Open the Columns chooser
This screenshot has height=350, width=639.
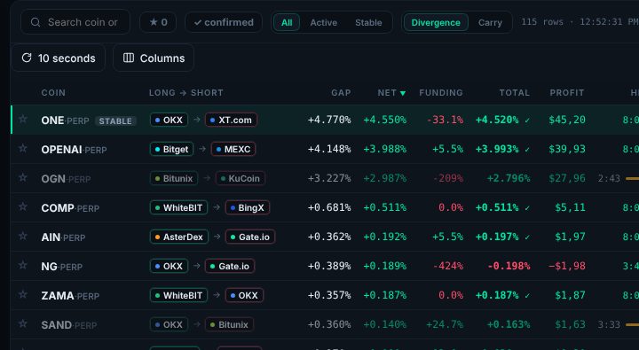pos(154,58)
